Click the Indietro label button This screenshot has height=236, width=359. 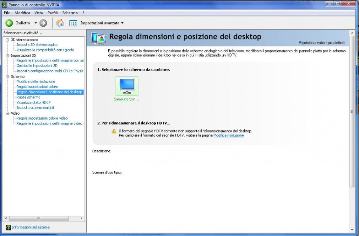(23, 23)
